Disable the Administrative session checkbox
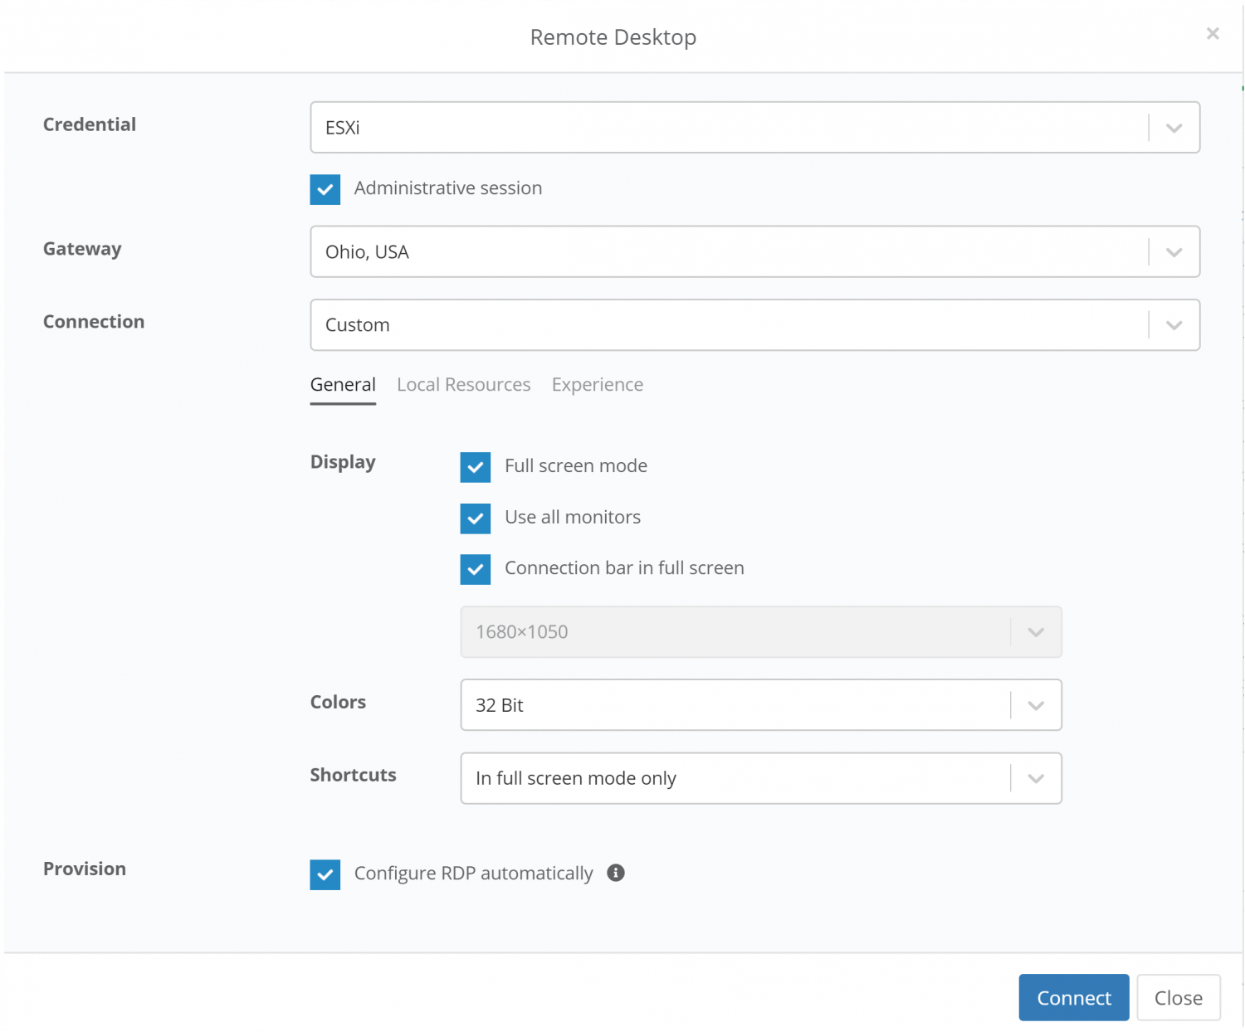This screenshot has width=1245, height=1032. (325, 189)
